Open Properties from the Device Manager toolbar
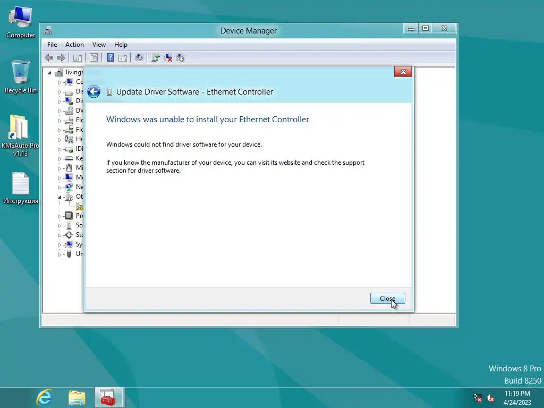The width and height of the screenshot is (544, 408). pos(93,57)
